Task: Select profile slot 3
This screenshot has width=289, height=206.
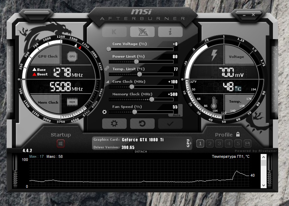Action: point(219,144)
